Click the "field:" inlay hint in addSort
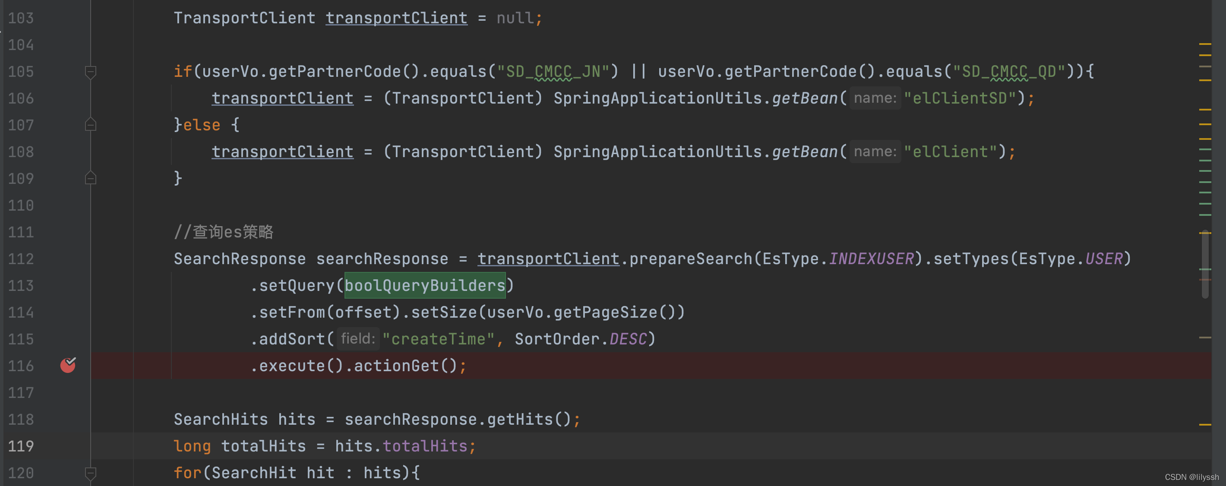Viewport: 1226px width, 486px height. point(358,338)
